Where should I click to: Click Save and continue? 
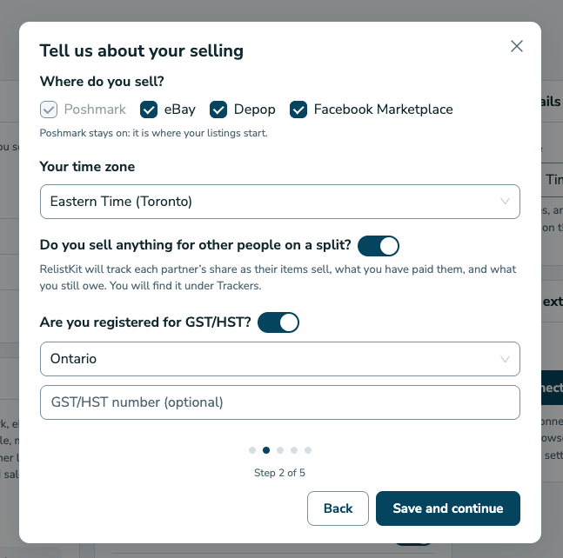click(x=448, y=508)
